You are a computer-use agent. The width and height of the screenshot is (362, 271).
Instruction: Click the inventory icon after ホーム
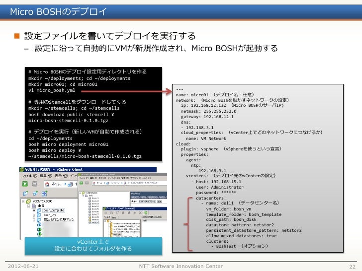click(71, 184)
